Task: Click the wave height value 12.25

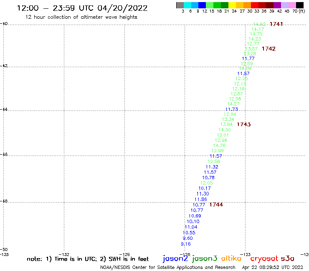Action: (242, 78)
